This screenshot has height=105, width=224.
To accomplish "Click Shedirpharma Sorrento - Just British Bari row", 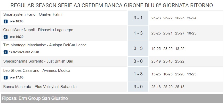I will (38, 61).
